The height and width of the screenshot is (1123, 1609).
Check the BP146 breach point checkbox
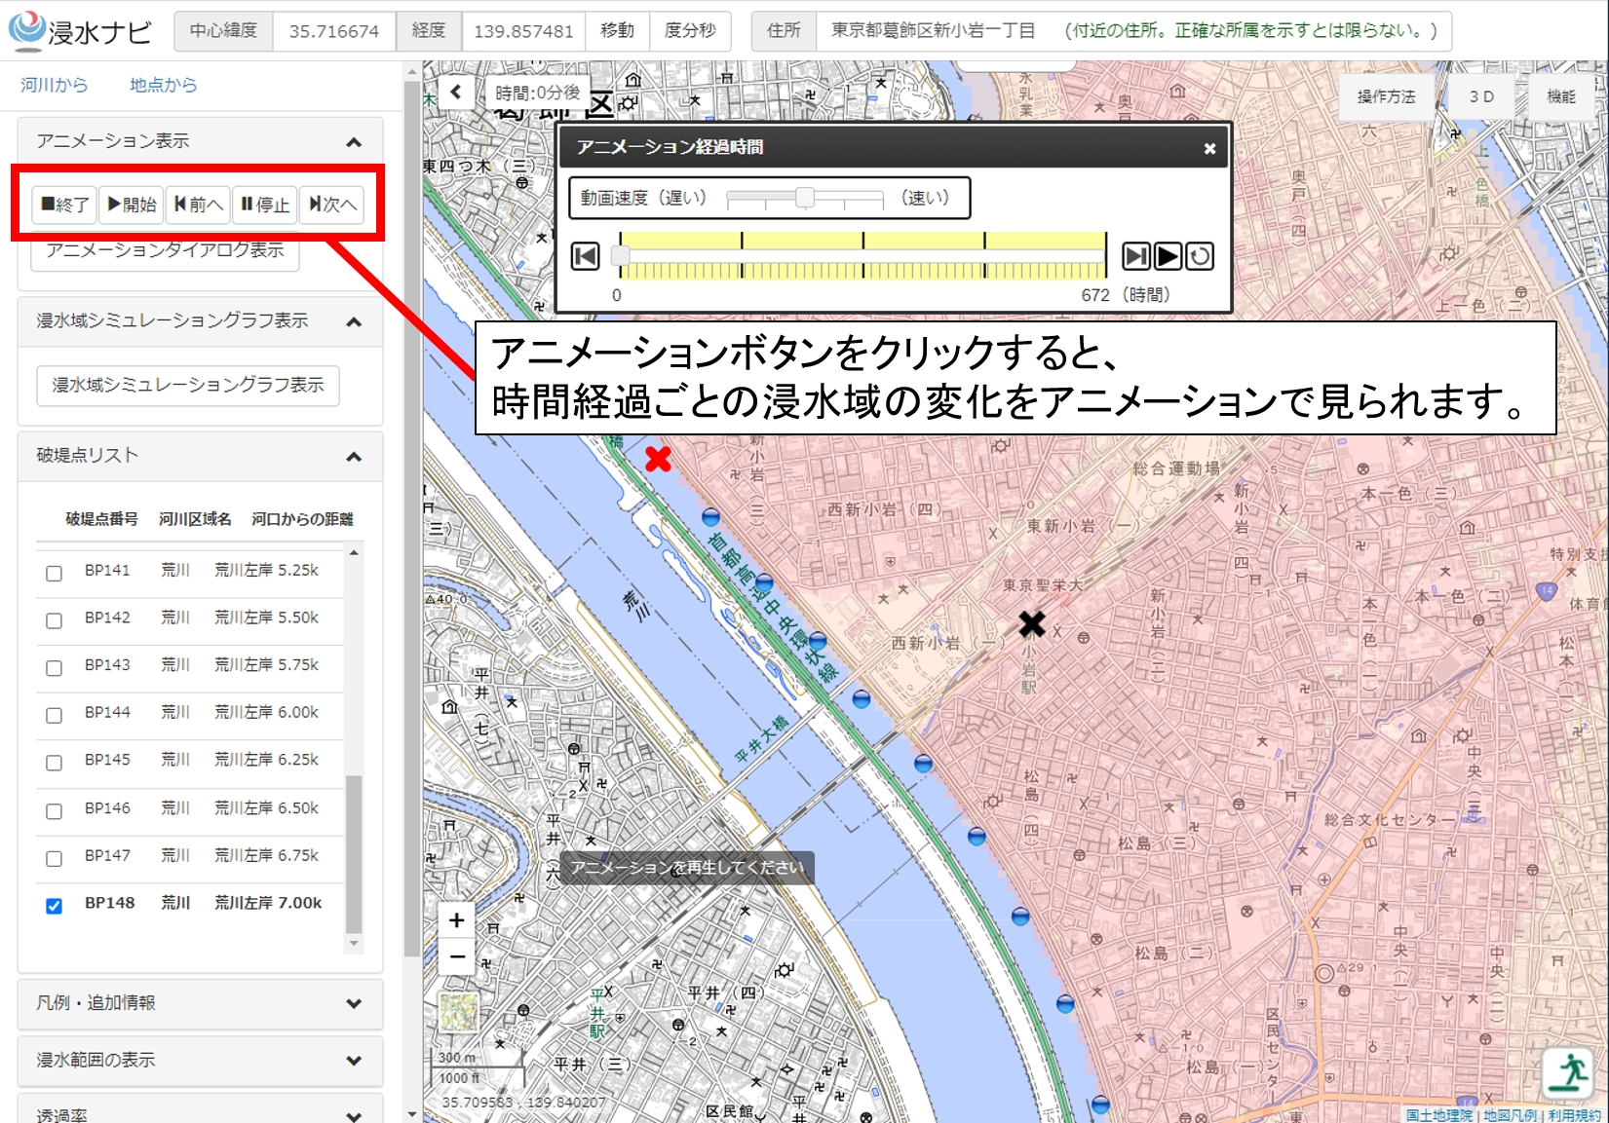55,810
